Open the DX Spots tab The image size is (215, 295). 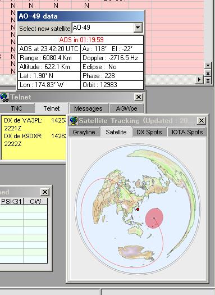pos(149,132)
